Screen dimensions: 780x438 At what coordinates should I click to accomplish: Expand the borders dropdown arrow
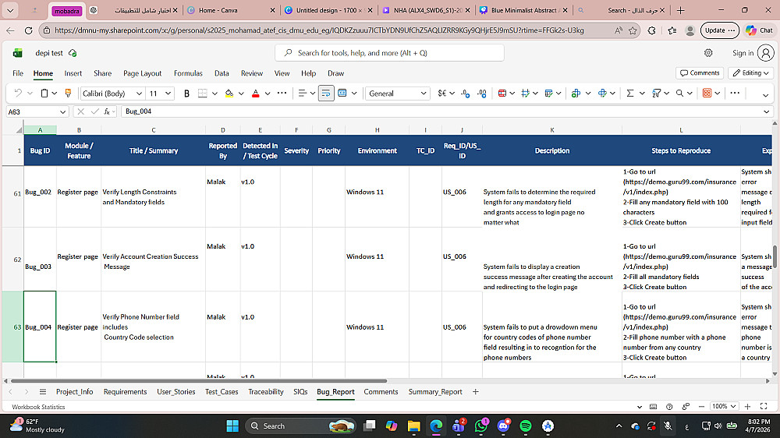click(215, 93)
